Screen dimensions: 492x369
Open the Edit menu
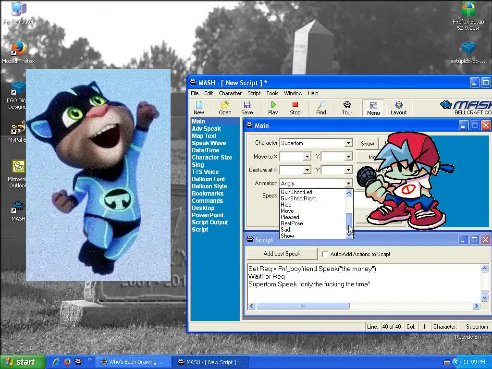[209, 93]
